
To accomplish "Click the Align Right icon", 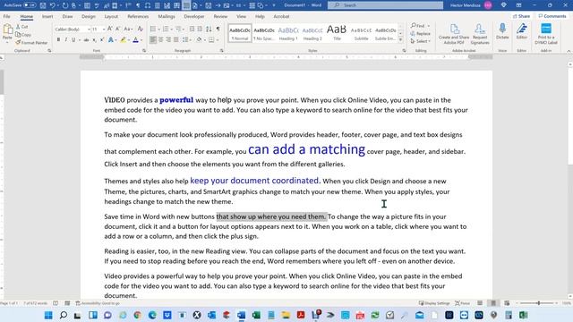I will (x=168, y=39).
